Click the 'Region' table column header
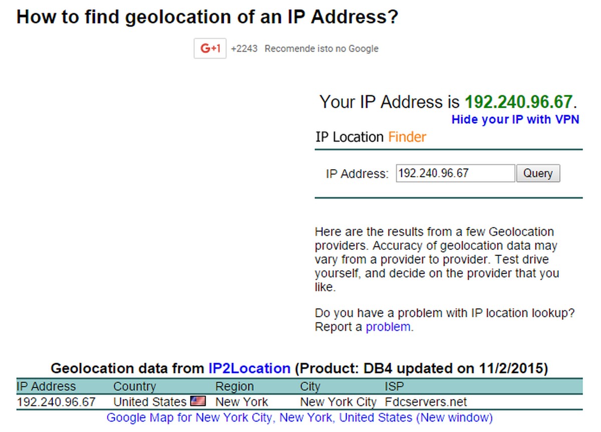The width and height of the screenshot is (601, 432). click(234, 386)
